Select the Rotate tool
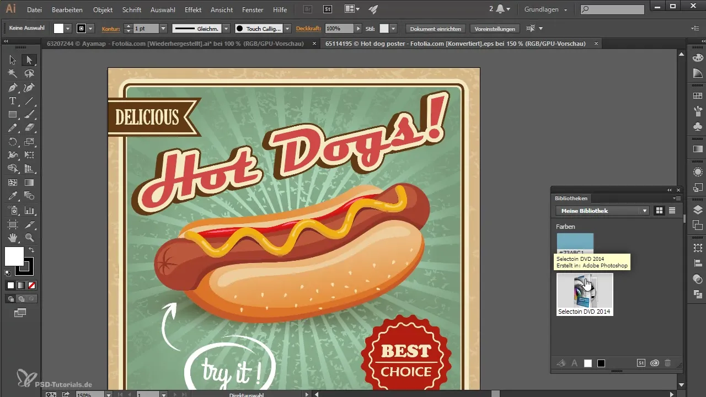The image size is (706, 397). [x=13, y=142]
